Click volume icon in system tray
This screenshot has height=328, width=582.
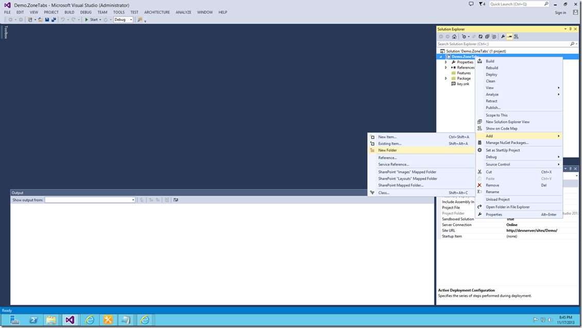tap(551, 320)
